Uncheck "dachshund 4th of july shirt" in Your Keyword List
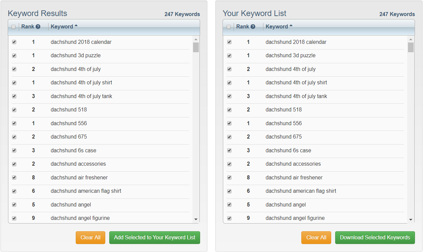 coord(229,83)
